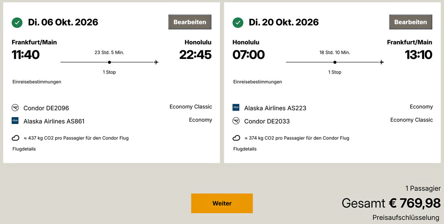Image resolution: width=444 pixels, height=224 pixels.
Task: Click the Alaska Airlines logo beside AS861
Action: [x=15, y=121]
